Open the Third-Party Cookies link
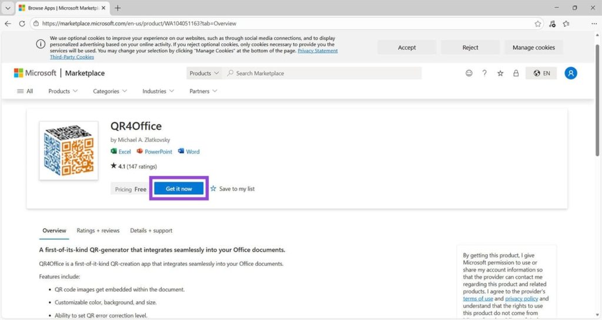602x320 pixels. 72,57
